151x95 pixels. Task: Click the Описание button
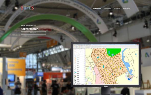(x=33, y=33)
